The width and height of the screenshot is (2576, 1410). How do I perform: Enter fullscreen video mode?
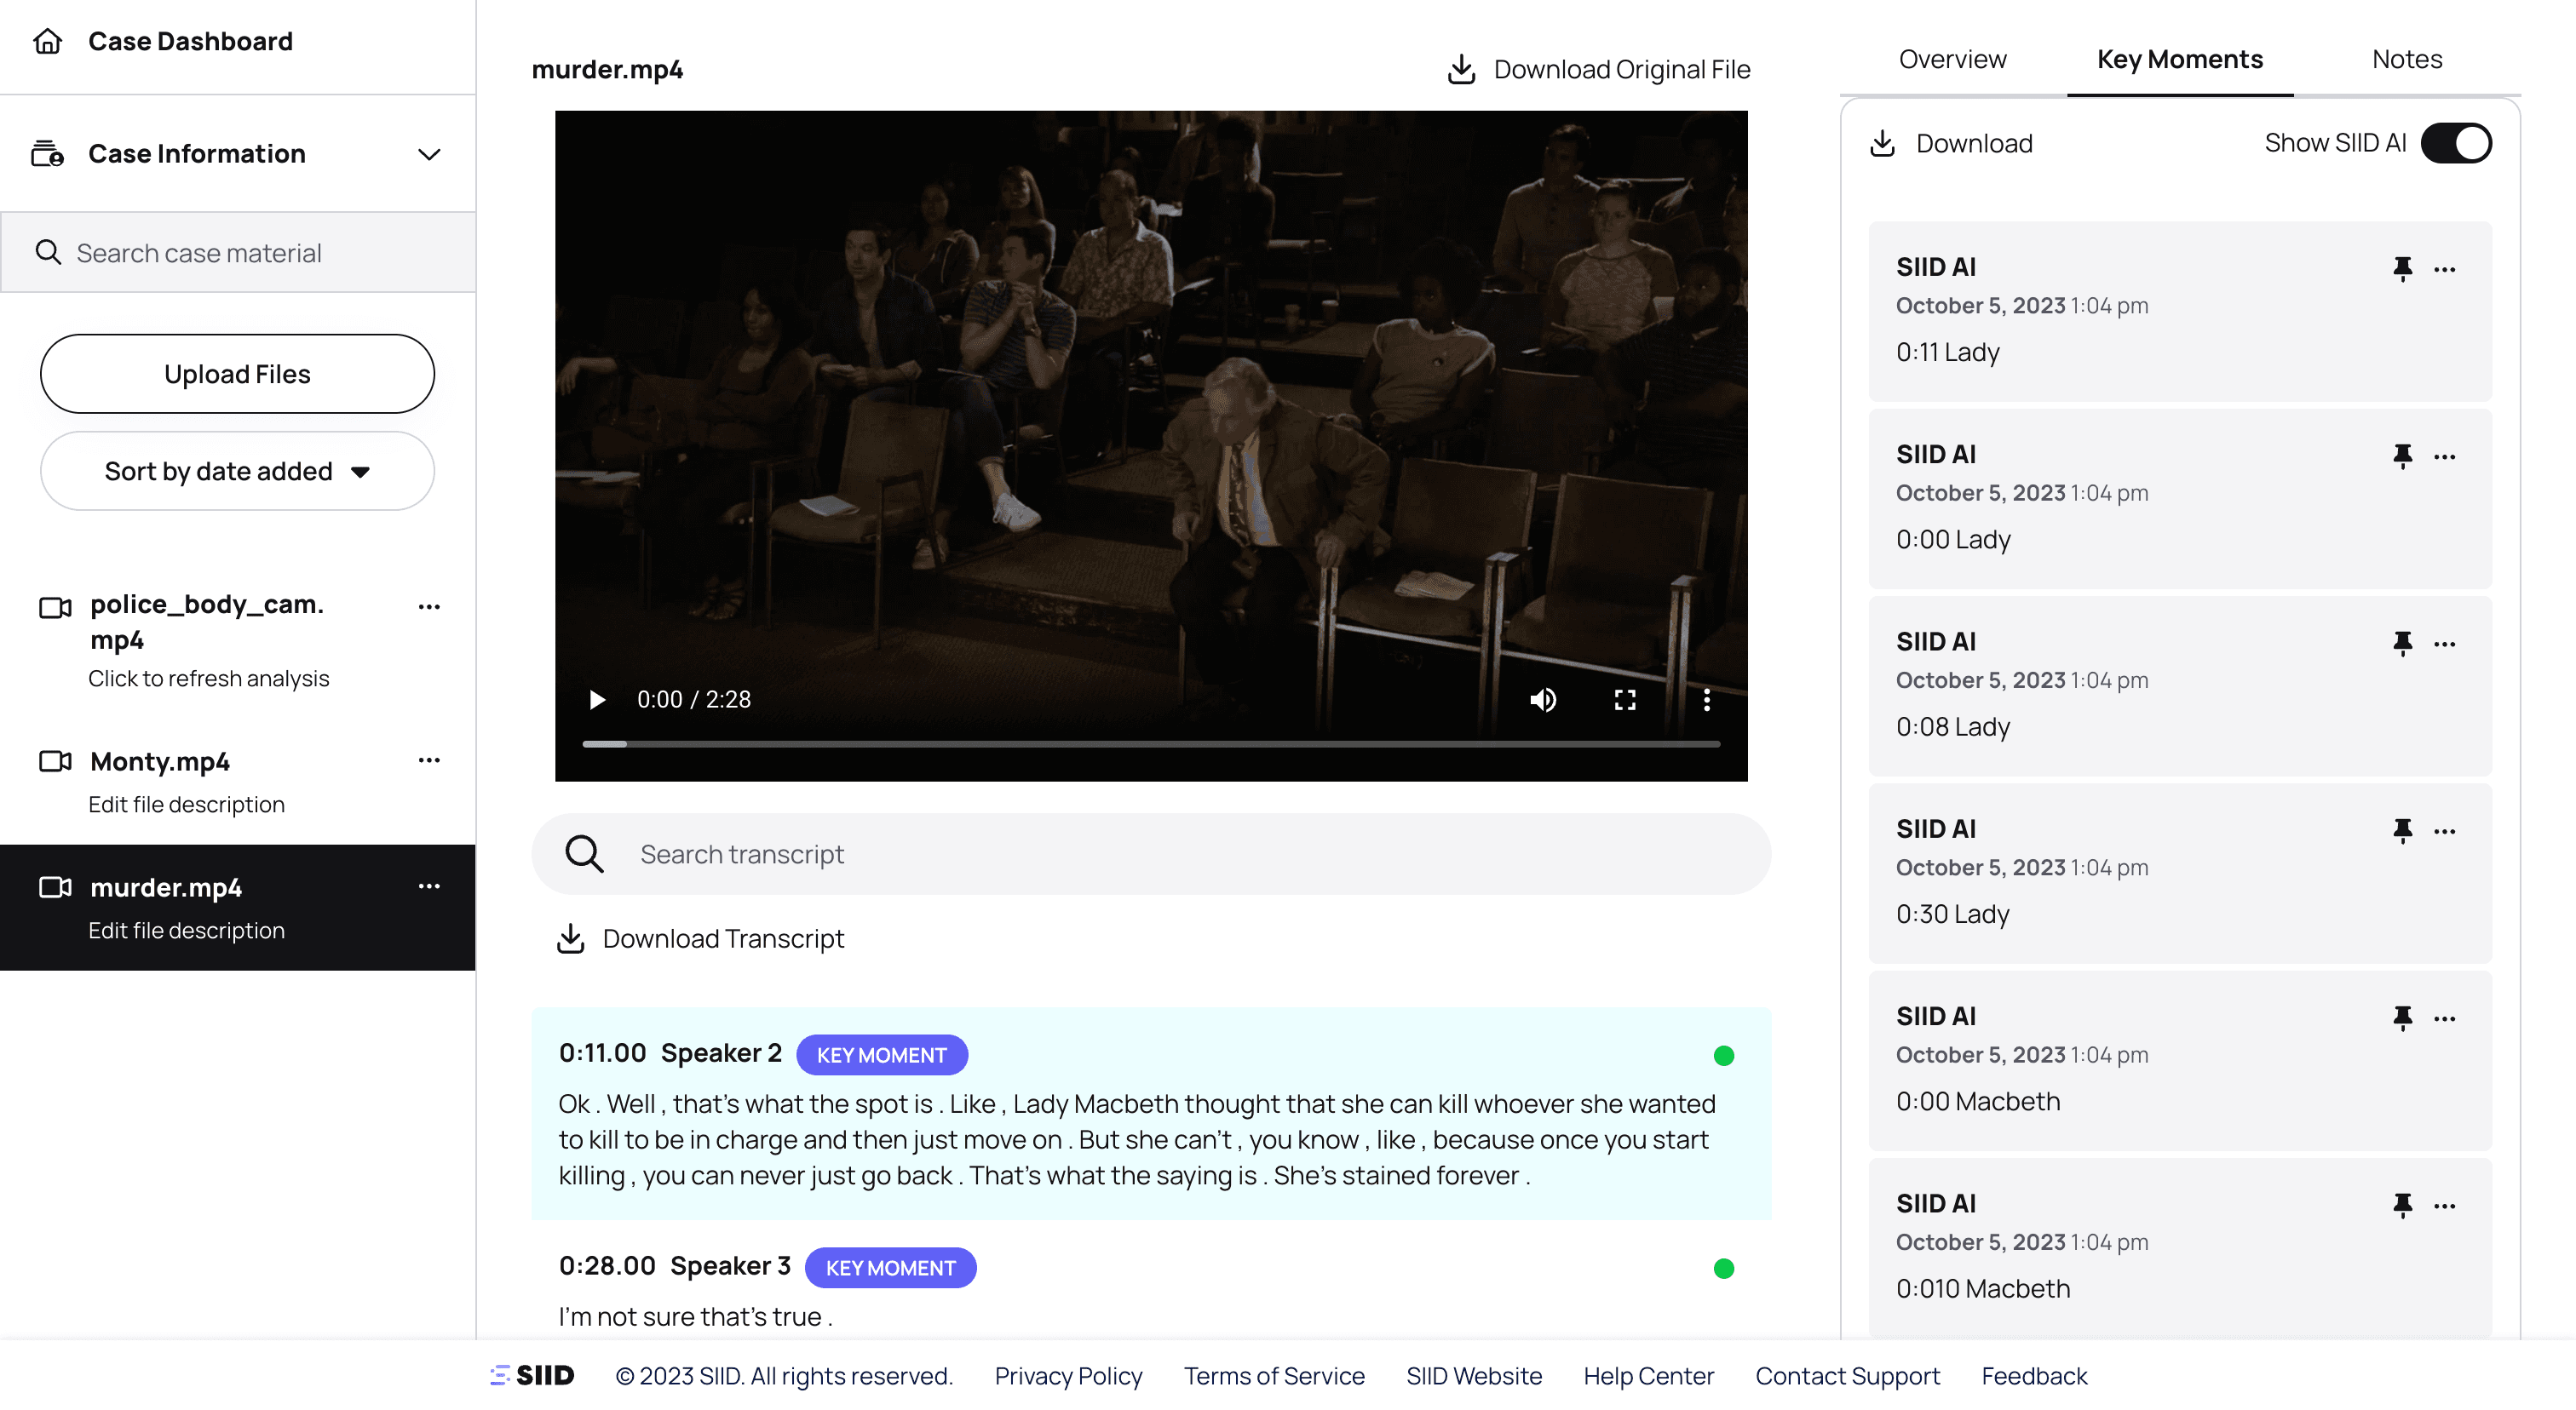(1625, 700)
